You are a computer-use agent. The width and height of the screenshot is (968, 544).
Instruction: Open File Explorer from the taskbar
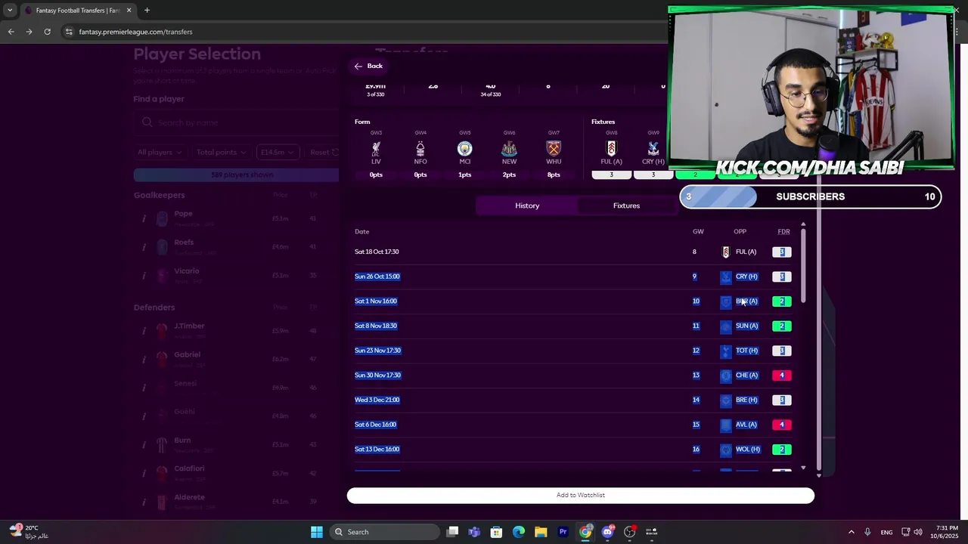coord(541,532)
